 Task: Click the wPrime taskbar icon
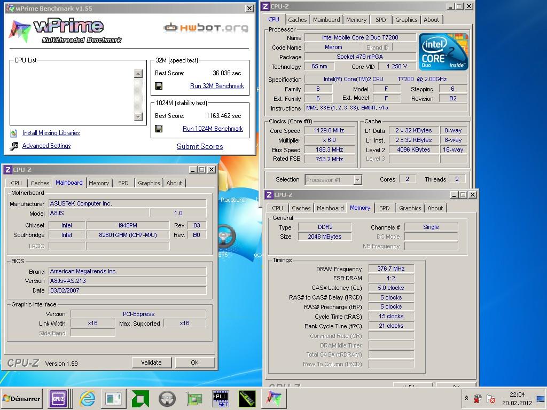274,398
